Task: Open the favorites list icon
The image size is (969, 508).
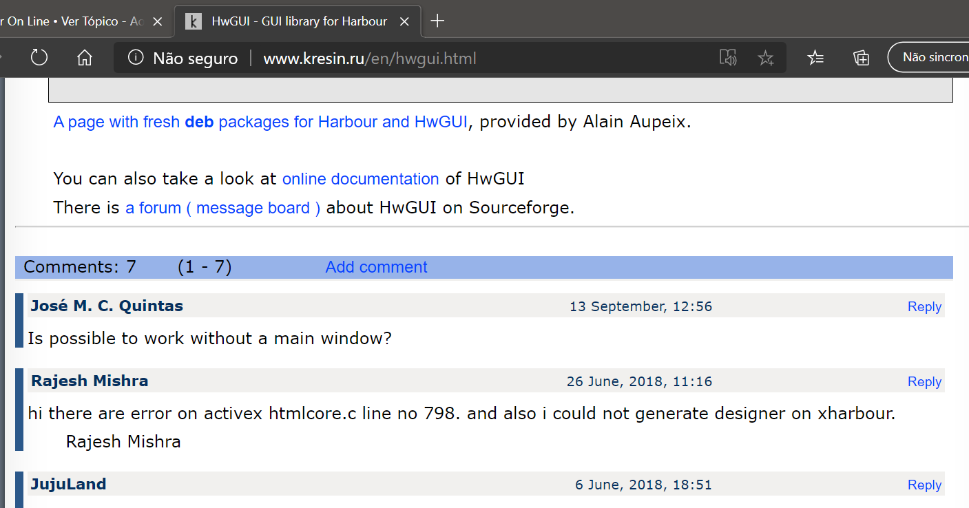Action: click(815, 58)
